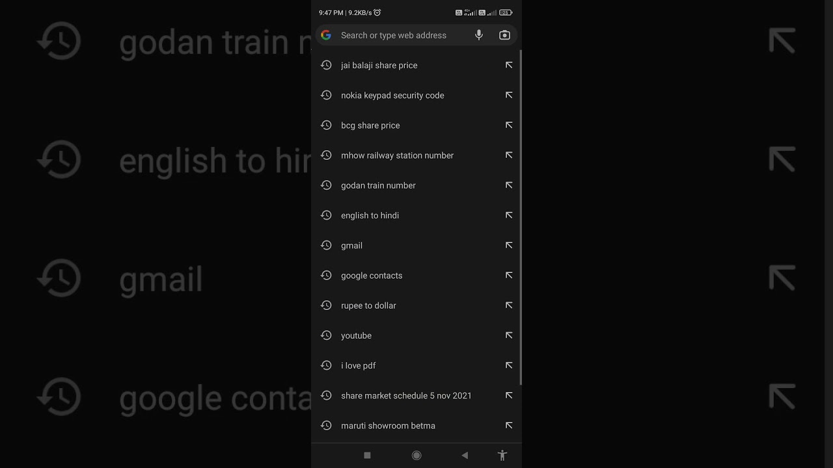Tap the battery indicator in status bar
Screen dimensions: 833x468
coord(506,12)
